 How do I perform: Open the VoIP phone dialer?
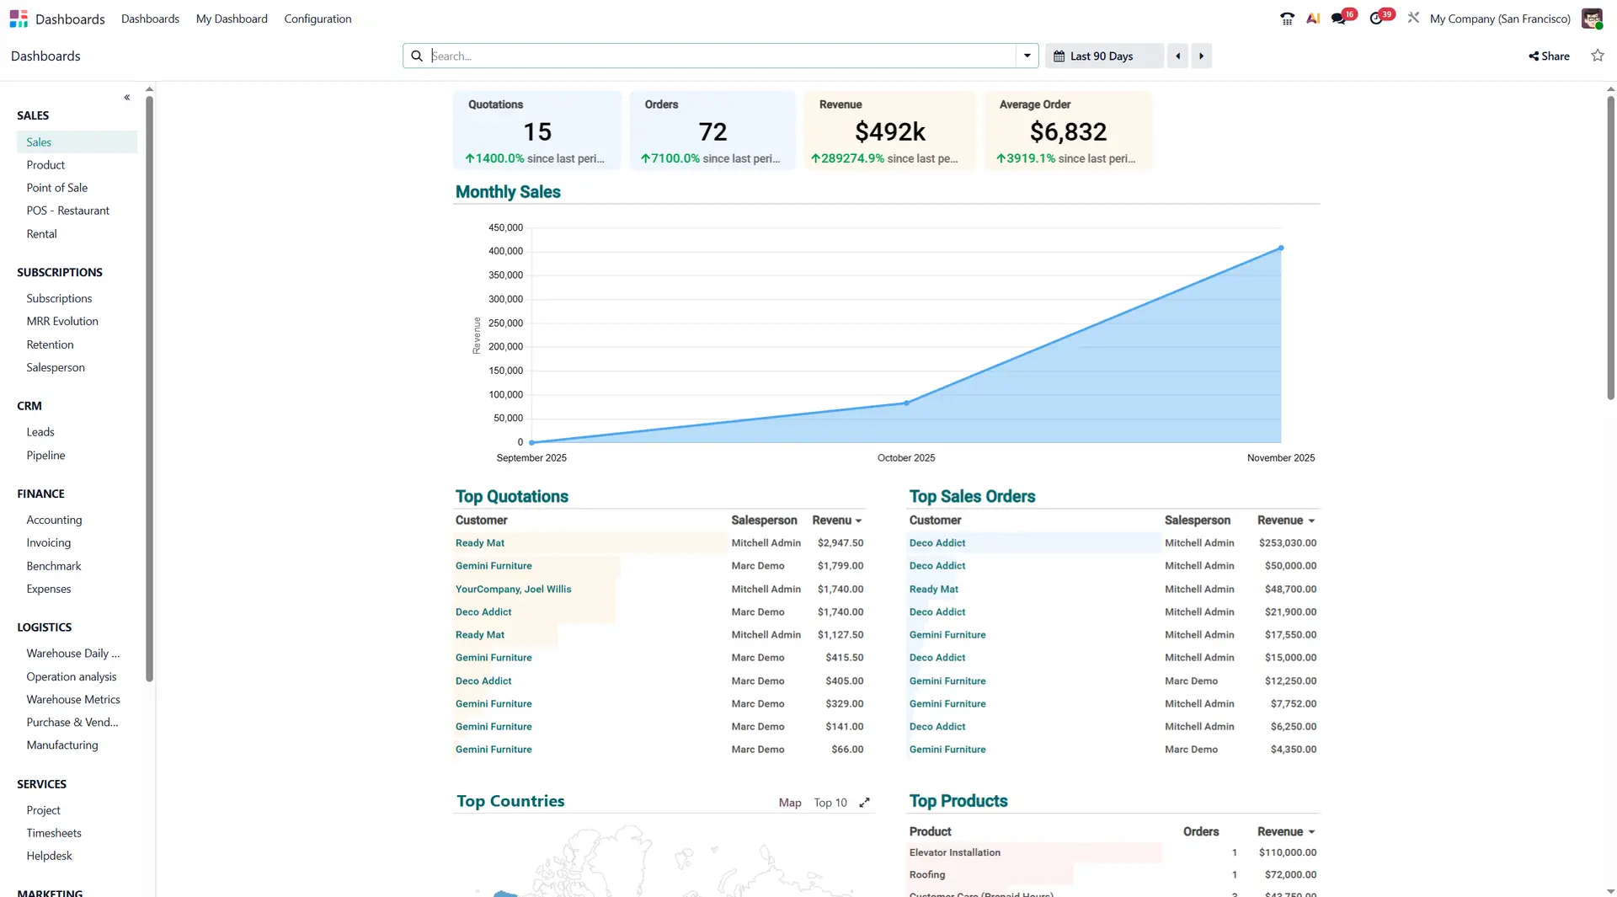(x=1286, y=18)
